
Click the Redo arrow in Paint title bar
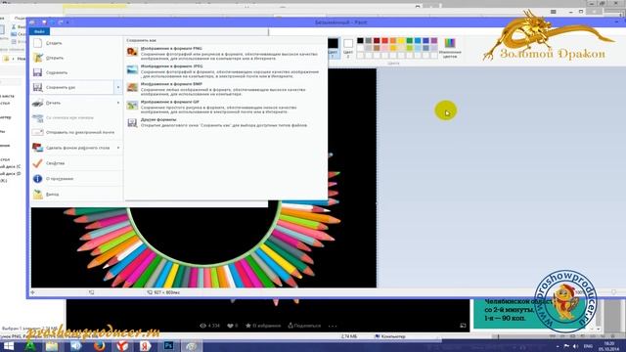tap(61, 22)
